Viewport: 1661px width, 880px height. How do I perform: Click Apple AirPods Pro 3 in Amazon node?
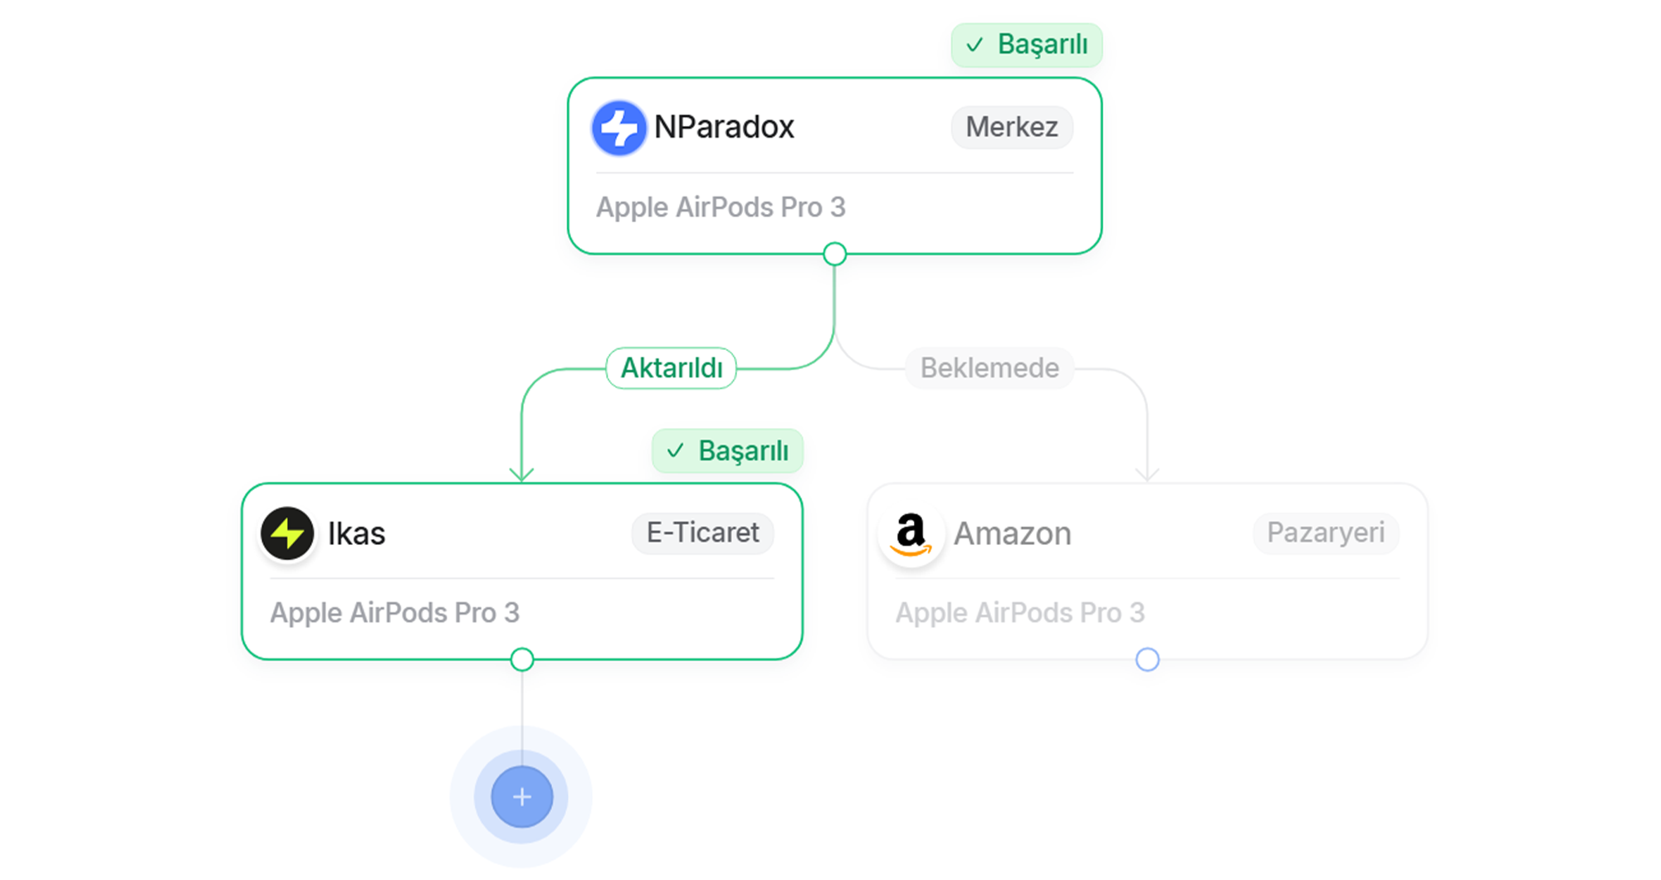[1019, 613]
